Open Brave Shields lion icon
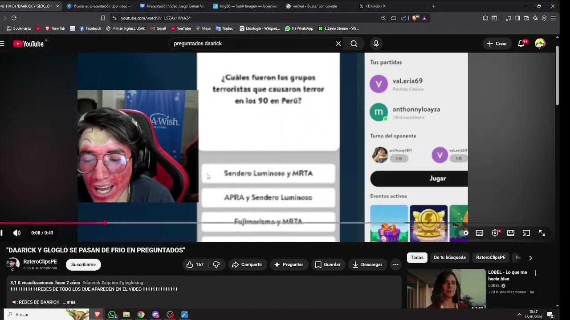570x320 pixels. (x=415, y=18)
